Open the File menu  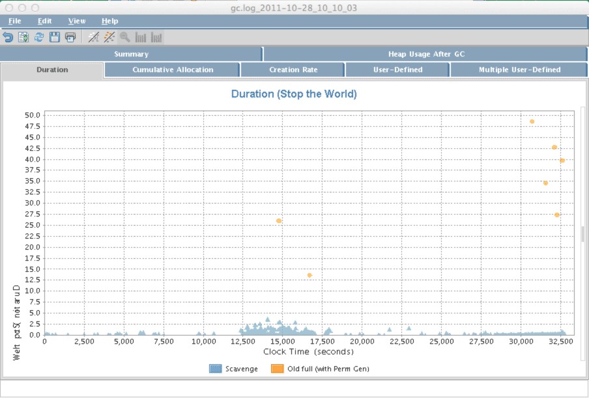click(14, 21)
